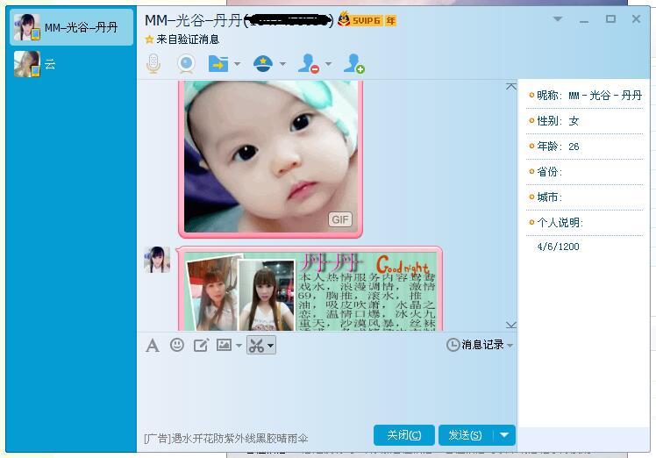The image size is (656, 458).
Task: Click the block contact icon with minus
Action: point(309,64)
